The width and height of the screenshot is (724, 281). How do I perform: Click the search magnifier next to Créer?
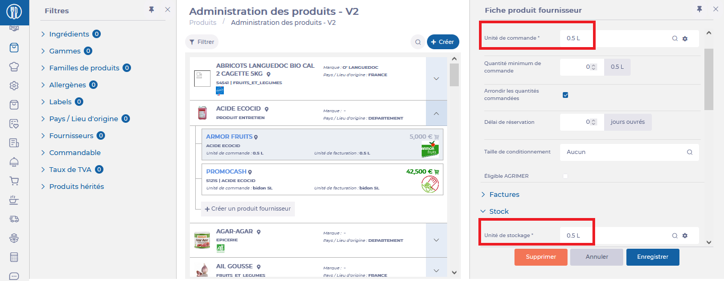coord(418,42)
